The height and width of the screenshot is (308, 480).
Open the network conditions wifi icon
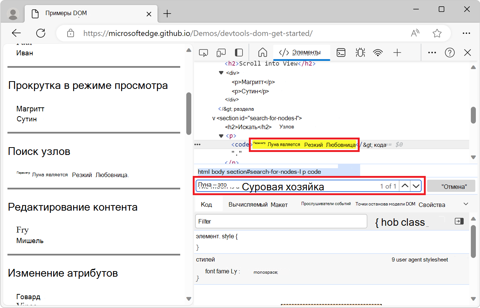378,52
